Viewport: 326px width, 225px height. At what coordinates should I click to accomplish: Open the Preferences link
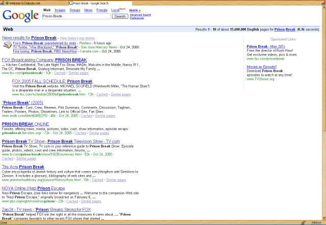[137, 18]
